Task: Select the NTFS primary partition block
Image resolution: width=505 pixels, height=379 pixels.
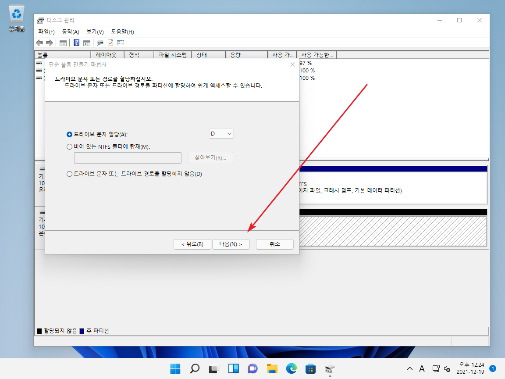Action: point(393,184)
